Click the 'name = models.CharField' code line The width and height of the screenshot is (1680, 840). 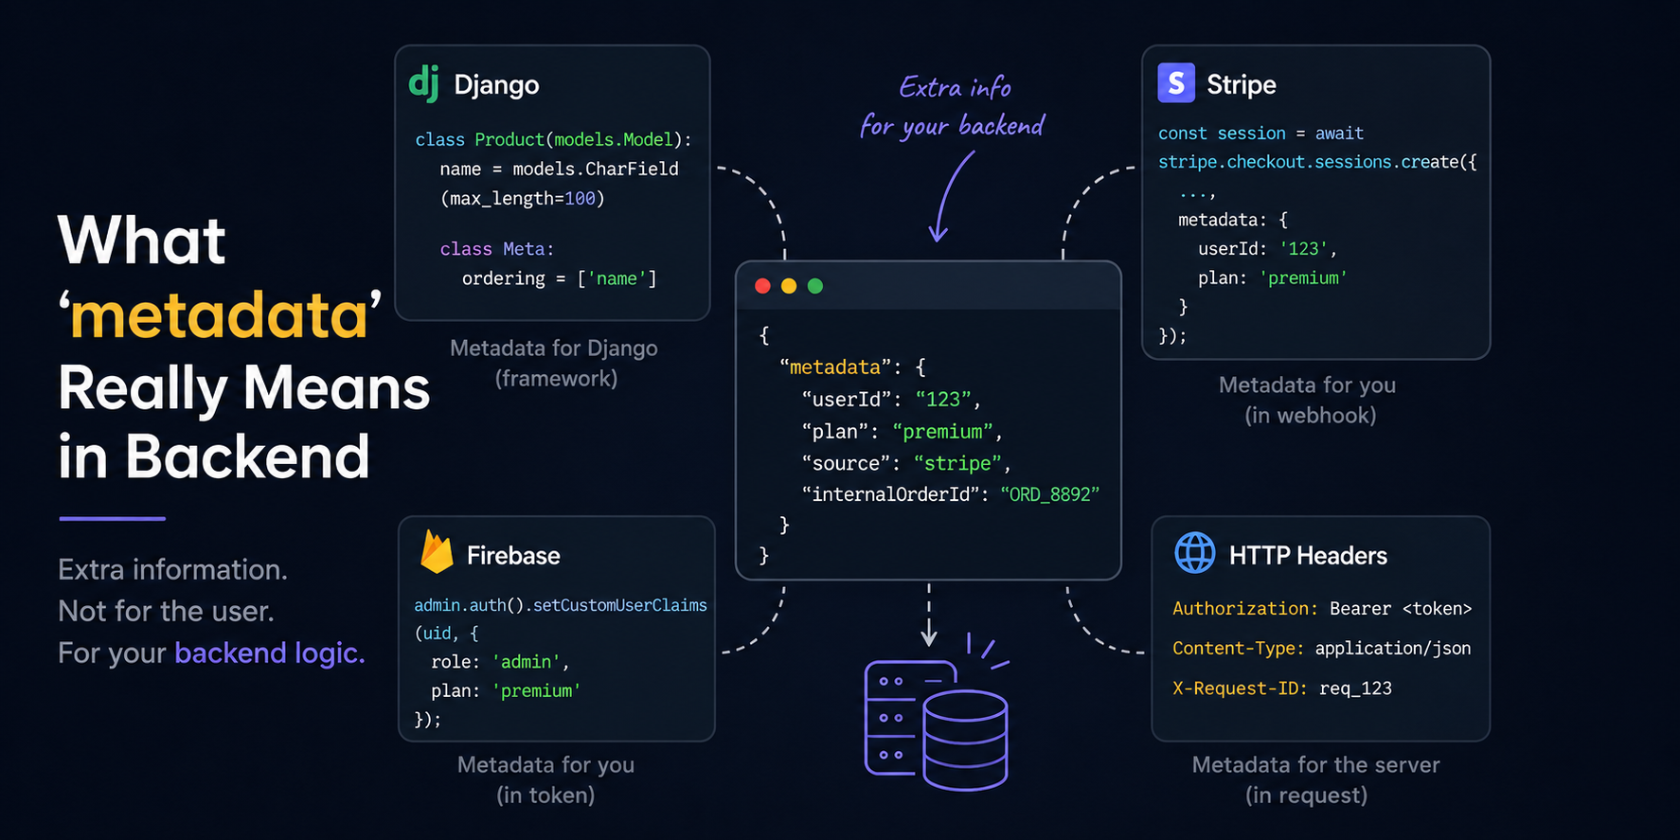559,169
